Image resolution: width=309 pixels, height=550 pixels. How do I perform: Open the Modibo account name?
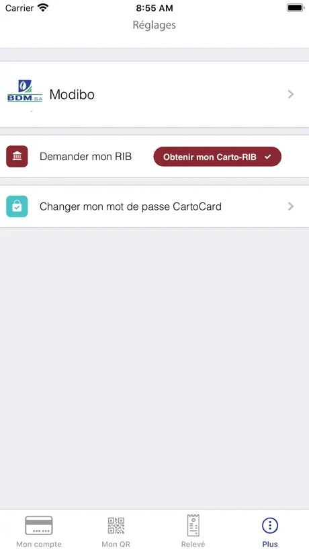point(72,94)
